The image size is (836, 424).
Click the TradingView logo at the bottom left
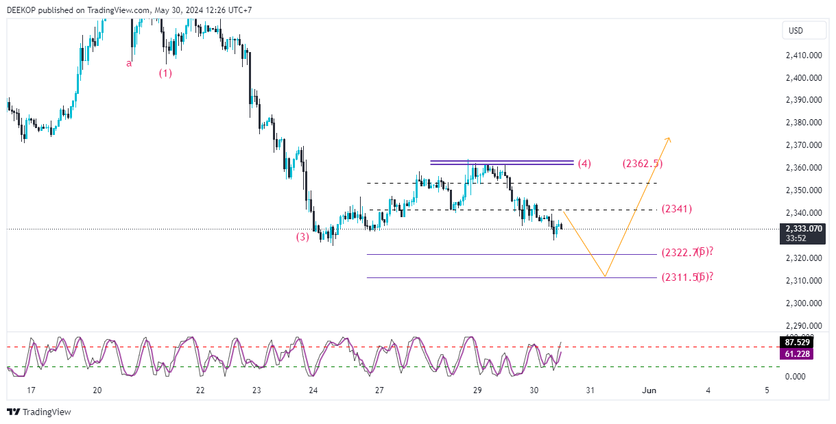[39, 412]
